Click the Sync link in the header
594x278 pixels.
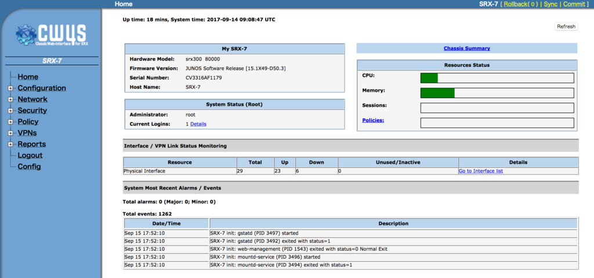[x=550, y=4]
